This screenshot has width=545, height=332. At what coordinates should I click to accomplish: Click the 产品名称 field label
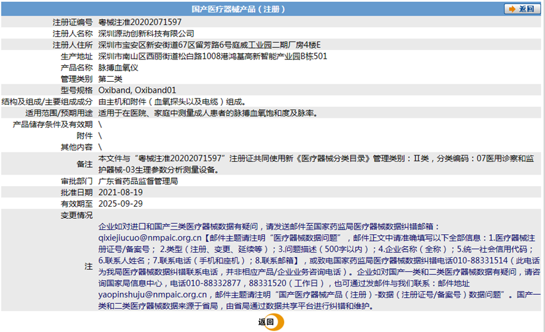coord(77,68)
